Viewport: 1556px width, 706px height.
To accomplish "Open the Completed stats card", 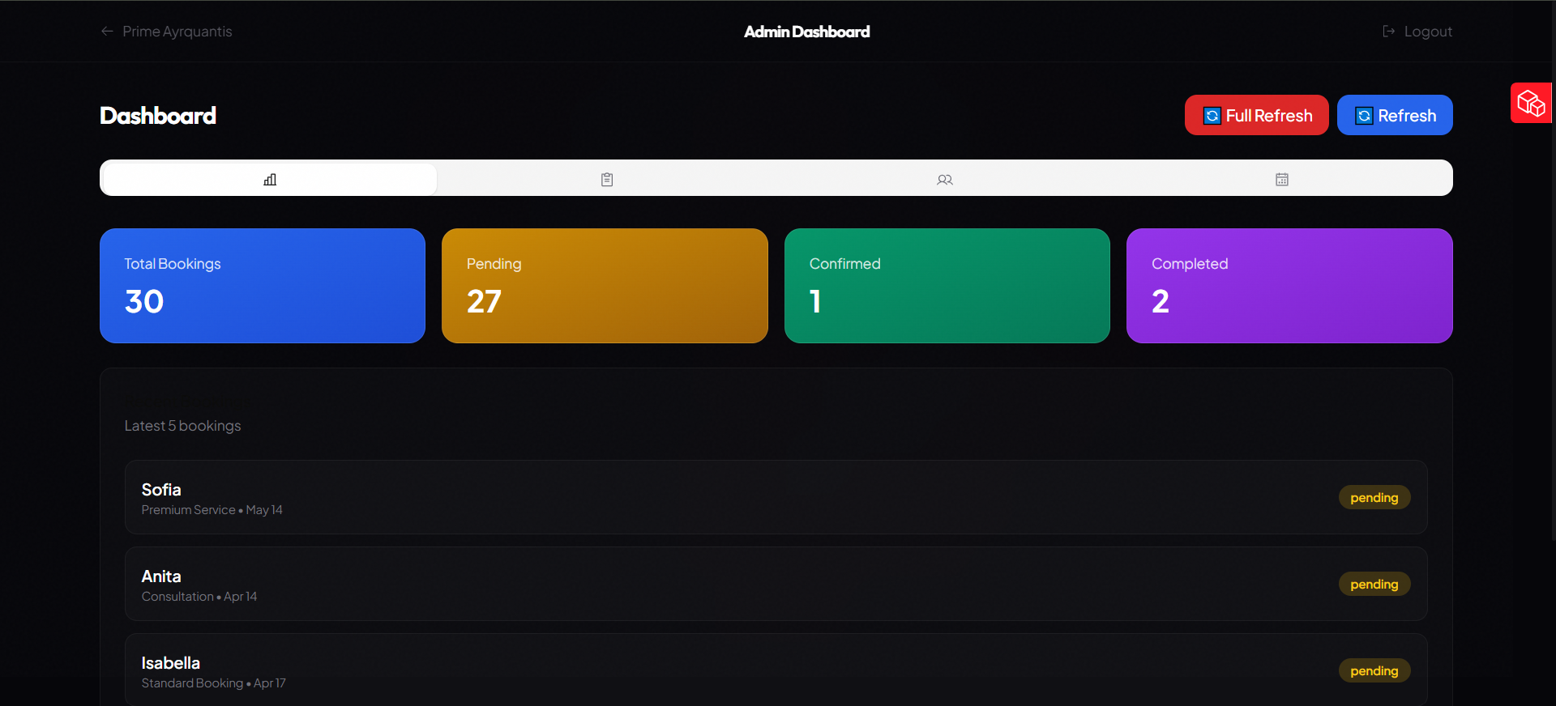I will (1289, 285).
